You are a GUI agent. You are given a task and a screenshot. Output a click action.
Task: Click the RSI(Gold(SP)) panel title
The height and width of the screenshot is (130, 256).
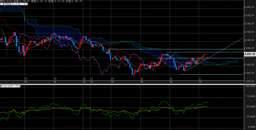[x=8, y=86]
